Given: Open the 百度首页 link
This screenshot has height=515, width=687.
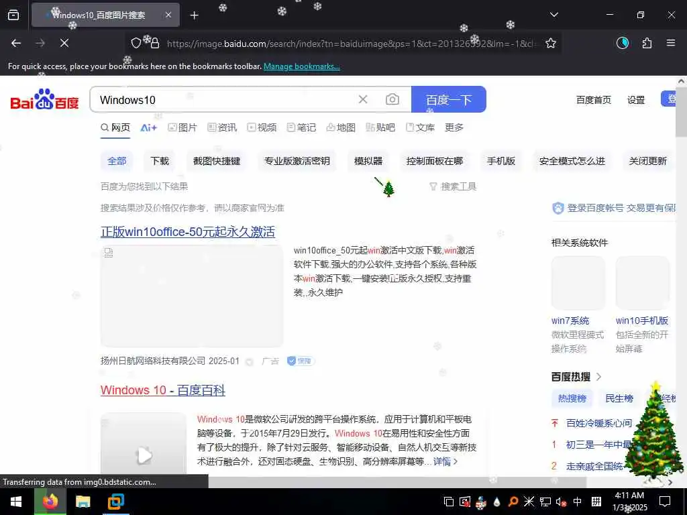Looking at the screenshot, I should click(x=593, y=100).
